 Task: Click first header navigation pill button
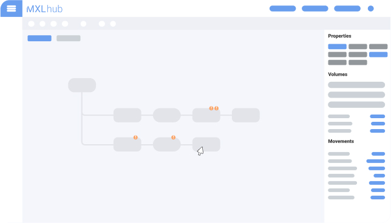coord(282,8)
